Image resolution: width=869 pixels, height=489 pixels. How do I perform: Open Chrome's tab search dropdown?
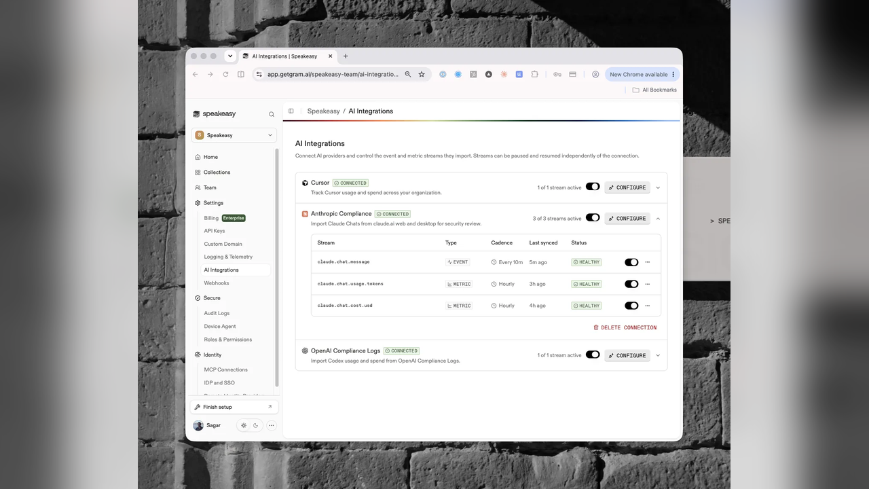[230, 56]
